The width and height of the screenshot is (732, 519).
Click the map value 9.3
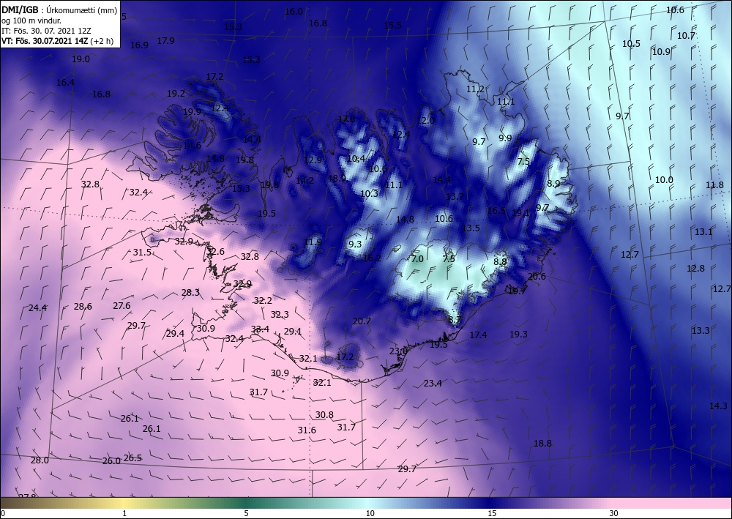(x=355, y=244)
